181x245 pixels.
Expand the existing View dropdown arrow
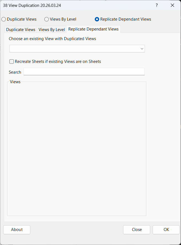[142, 49]
